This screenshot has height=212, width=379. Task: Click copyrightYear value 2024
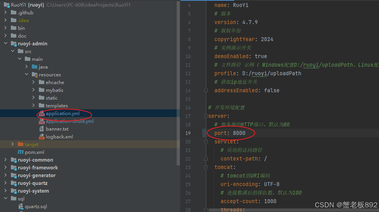267,39
